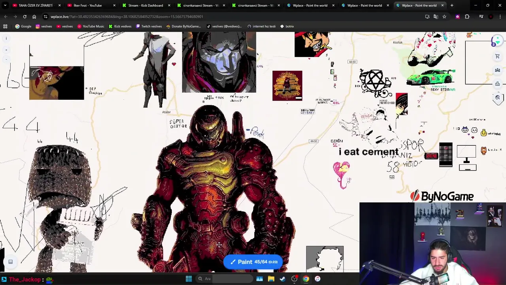Click the wplace.live address bar URL
This screenshot has width=506, height=285.
(x=126, y=17)
